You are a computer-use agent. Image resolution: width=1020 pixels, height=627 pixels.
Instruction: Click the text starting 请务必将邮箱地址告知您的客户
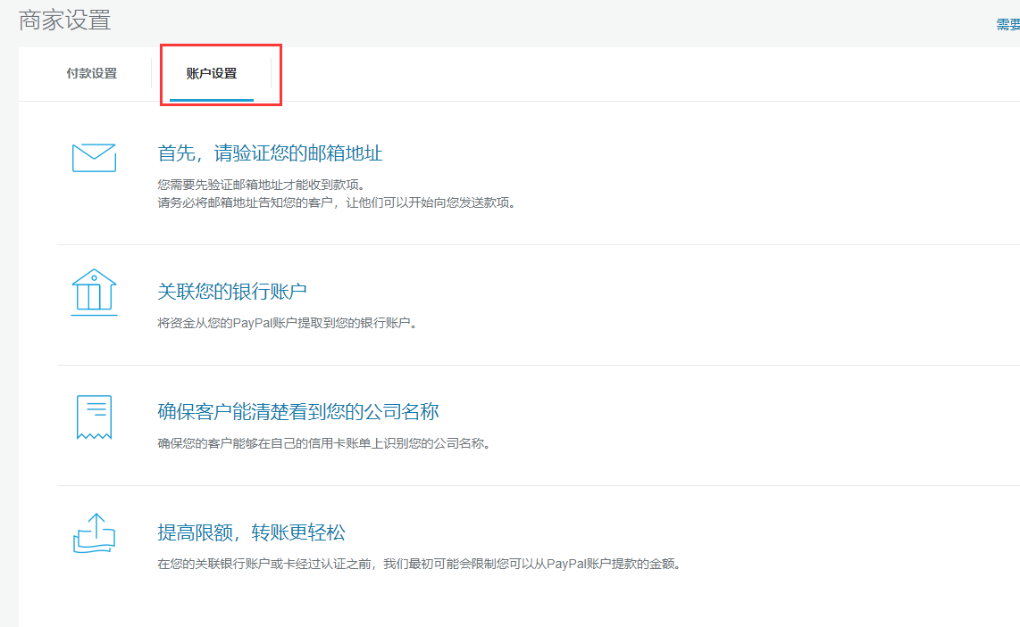tap(336, 202)
